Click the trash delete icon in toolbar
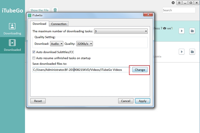The height and width of the screenshot is (133, 200). 55,10
